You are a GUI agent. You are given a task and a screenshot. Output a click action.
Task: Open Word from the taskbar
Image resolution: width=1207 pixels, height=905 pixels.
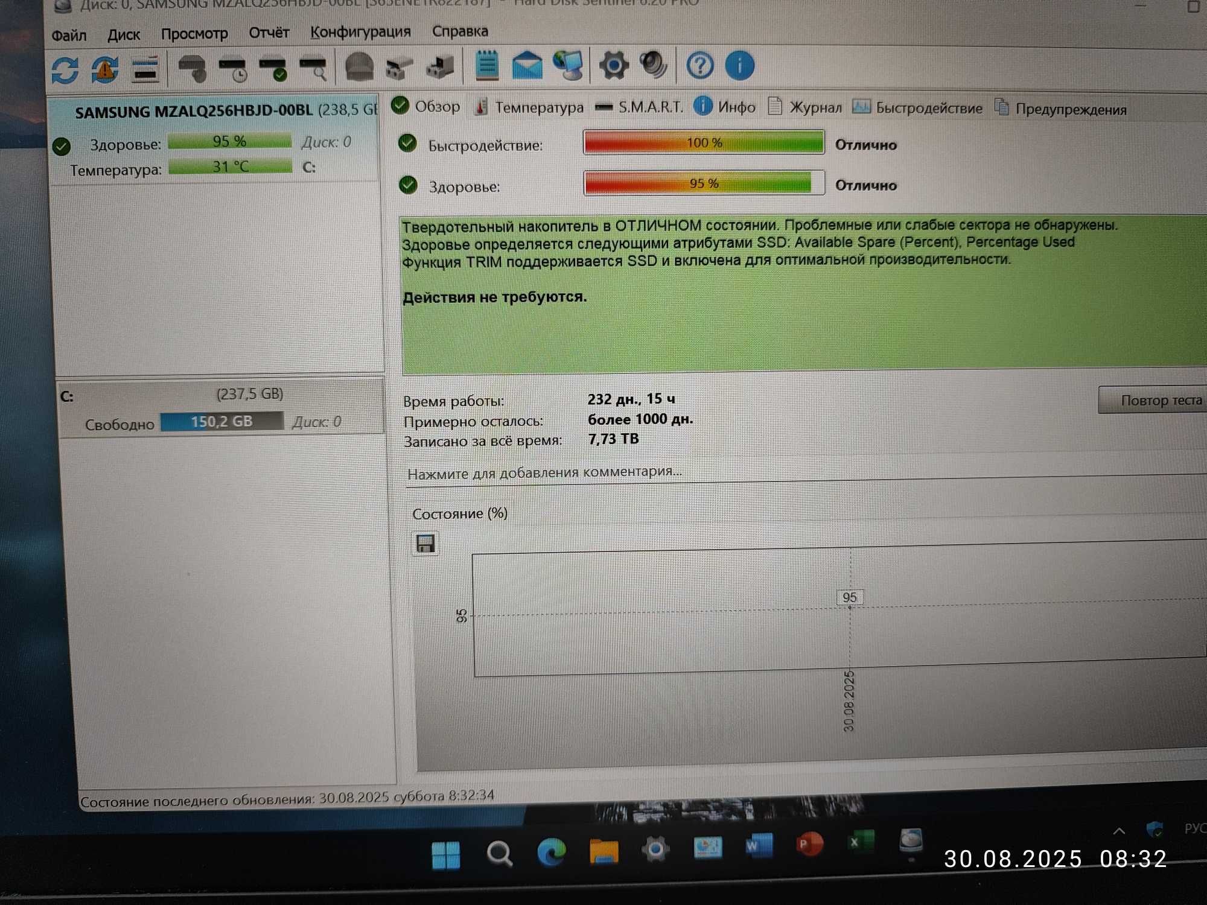[x=759, y=845]
